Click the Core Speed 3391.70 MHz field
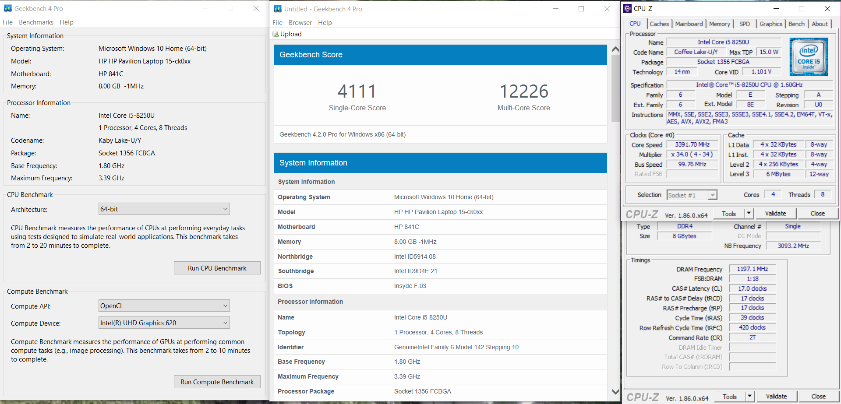This screenshot has height=404, width=841. tap(692, 144)
